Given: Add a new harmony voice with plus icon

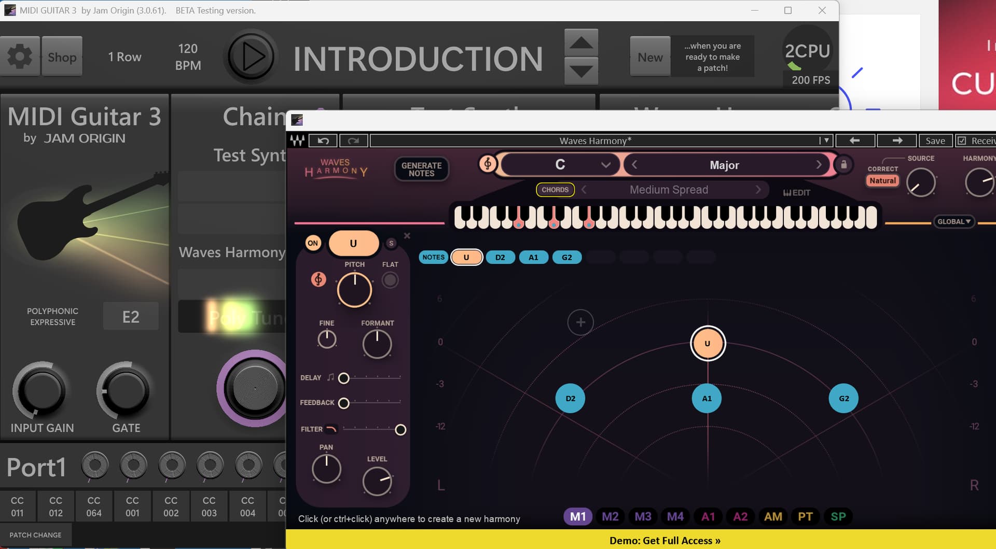Looking at the screenshot, I should pos(580,322).
